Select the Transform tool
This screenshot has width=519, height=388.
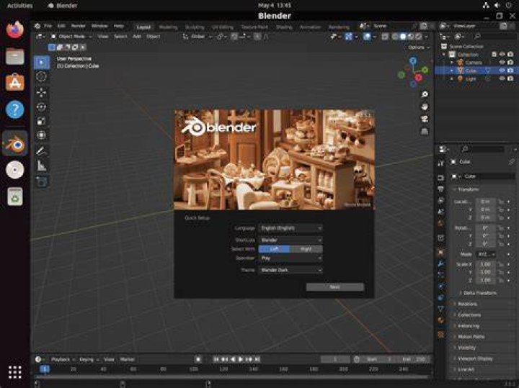coord(41,135)
